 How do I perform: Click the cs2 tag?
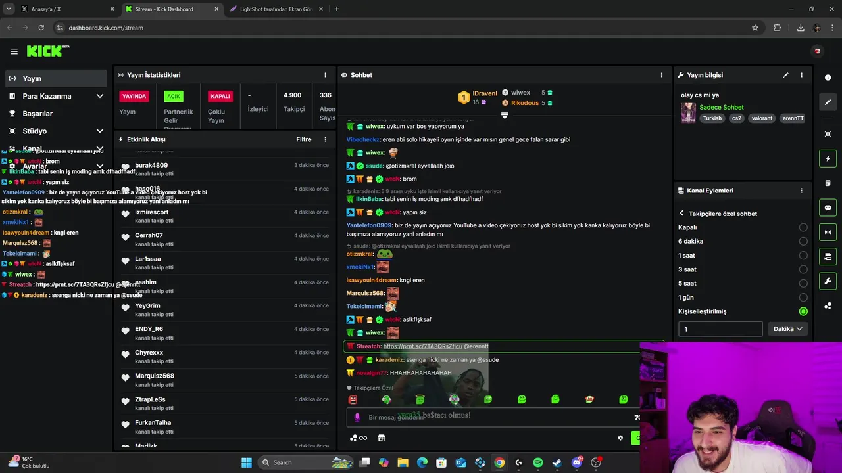[736, 118]
